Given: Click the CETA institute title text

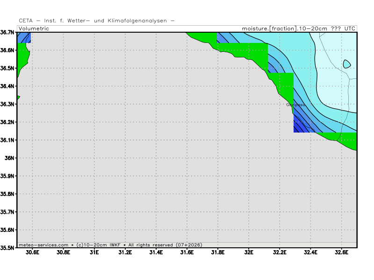Looking at the screenshot, I should click(x=96, y=21).
